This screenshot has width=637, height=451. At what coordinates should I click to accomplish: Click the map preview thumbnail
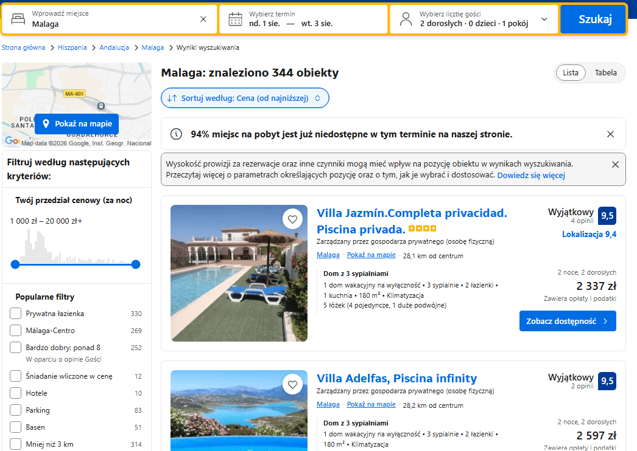(x=77, y=105)
